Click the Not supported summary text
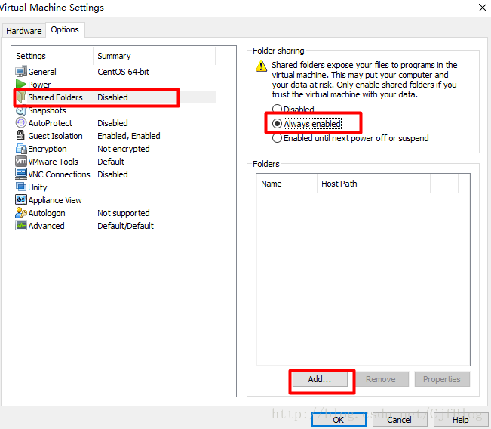Image resolution: width=491 pixels, height=429 pixels. pos(124,213)
